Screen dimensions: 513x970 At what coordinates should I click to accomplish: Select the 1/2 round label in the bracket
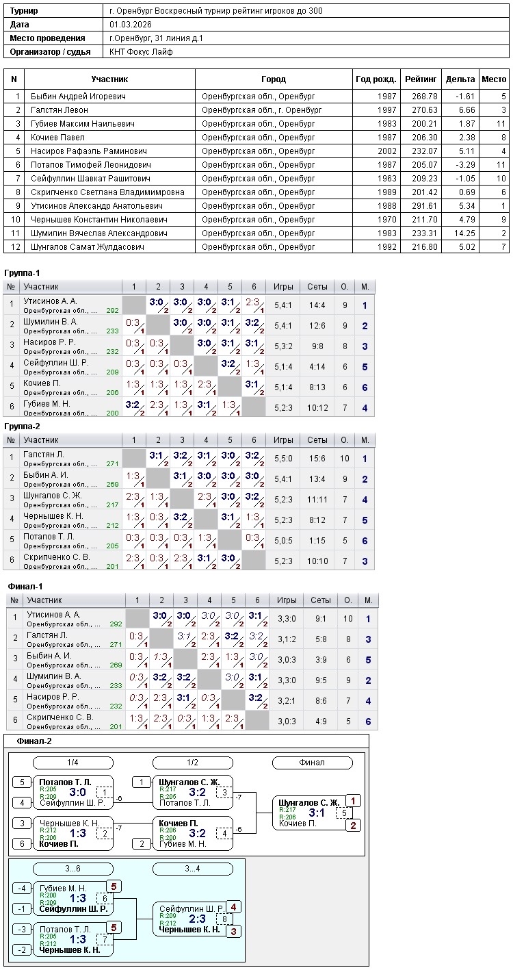[x=192, y=763]
